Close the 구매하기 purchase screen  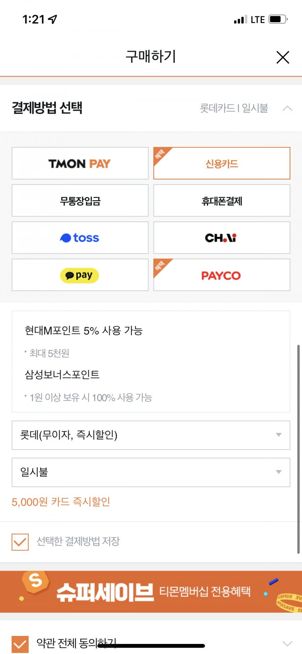tap(283, 57)
